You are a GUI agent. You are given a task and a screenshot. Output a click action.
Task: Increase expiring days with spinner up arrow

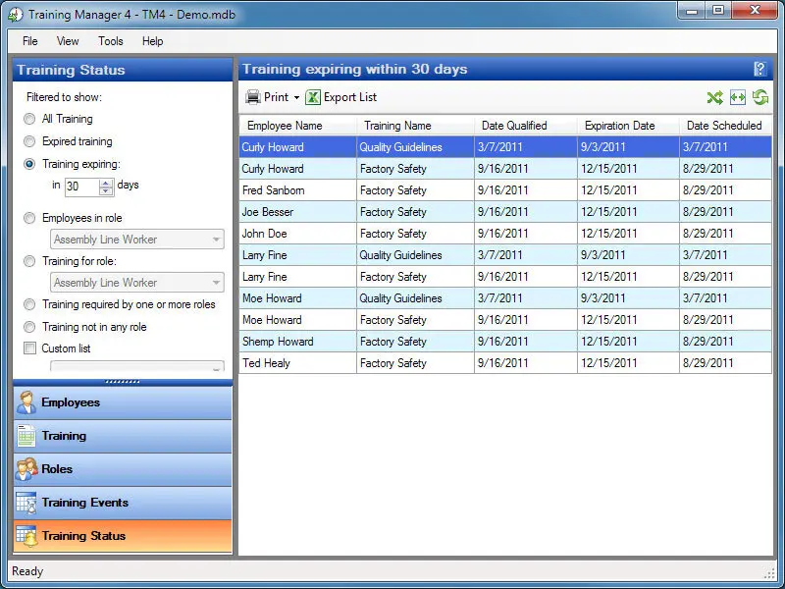(x=107, y=182)
